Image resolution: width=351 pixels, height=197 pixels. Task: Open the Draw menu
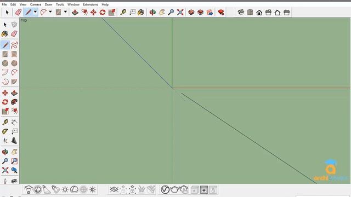pyautogui.click(x=48, y=4)
